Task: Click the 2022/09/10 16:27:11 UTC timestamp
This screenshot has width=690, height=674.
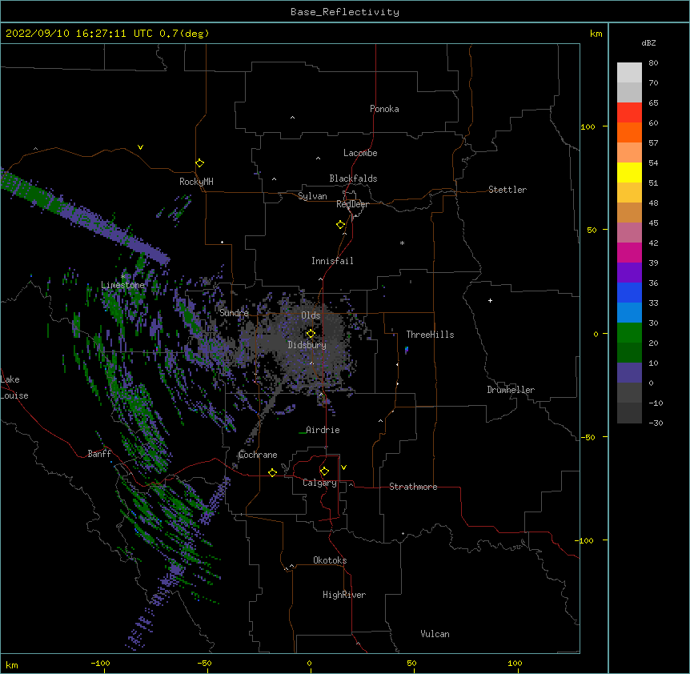Action: click(x=107, y=34)
